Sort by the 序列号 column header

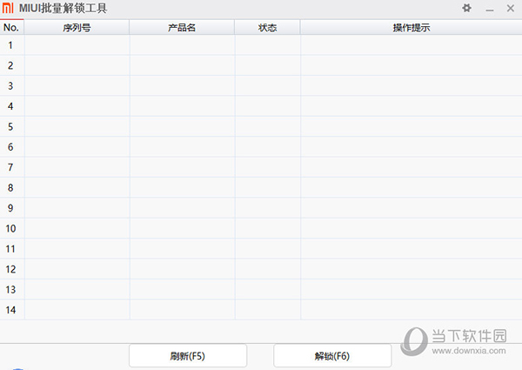click(77, 27)
